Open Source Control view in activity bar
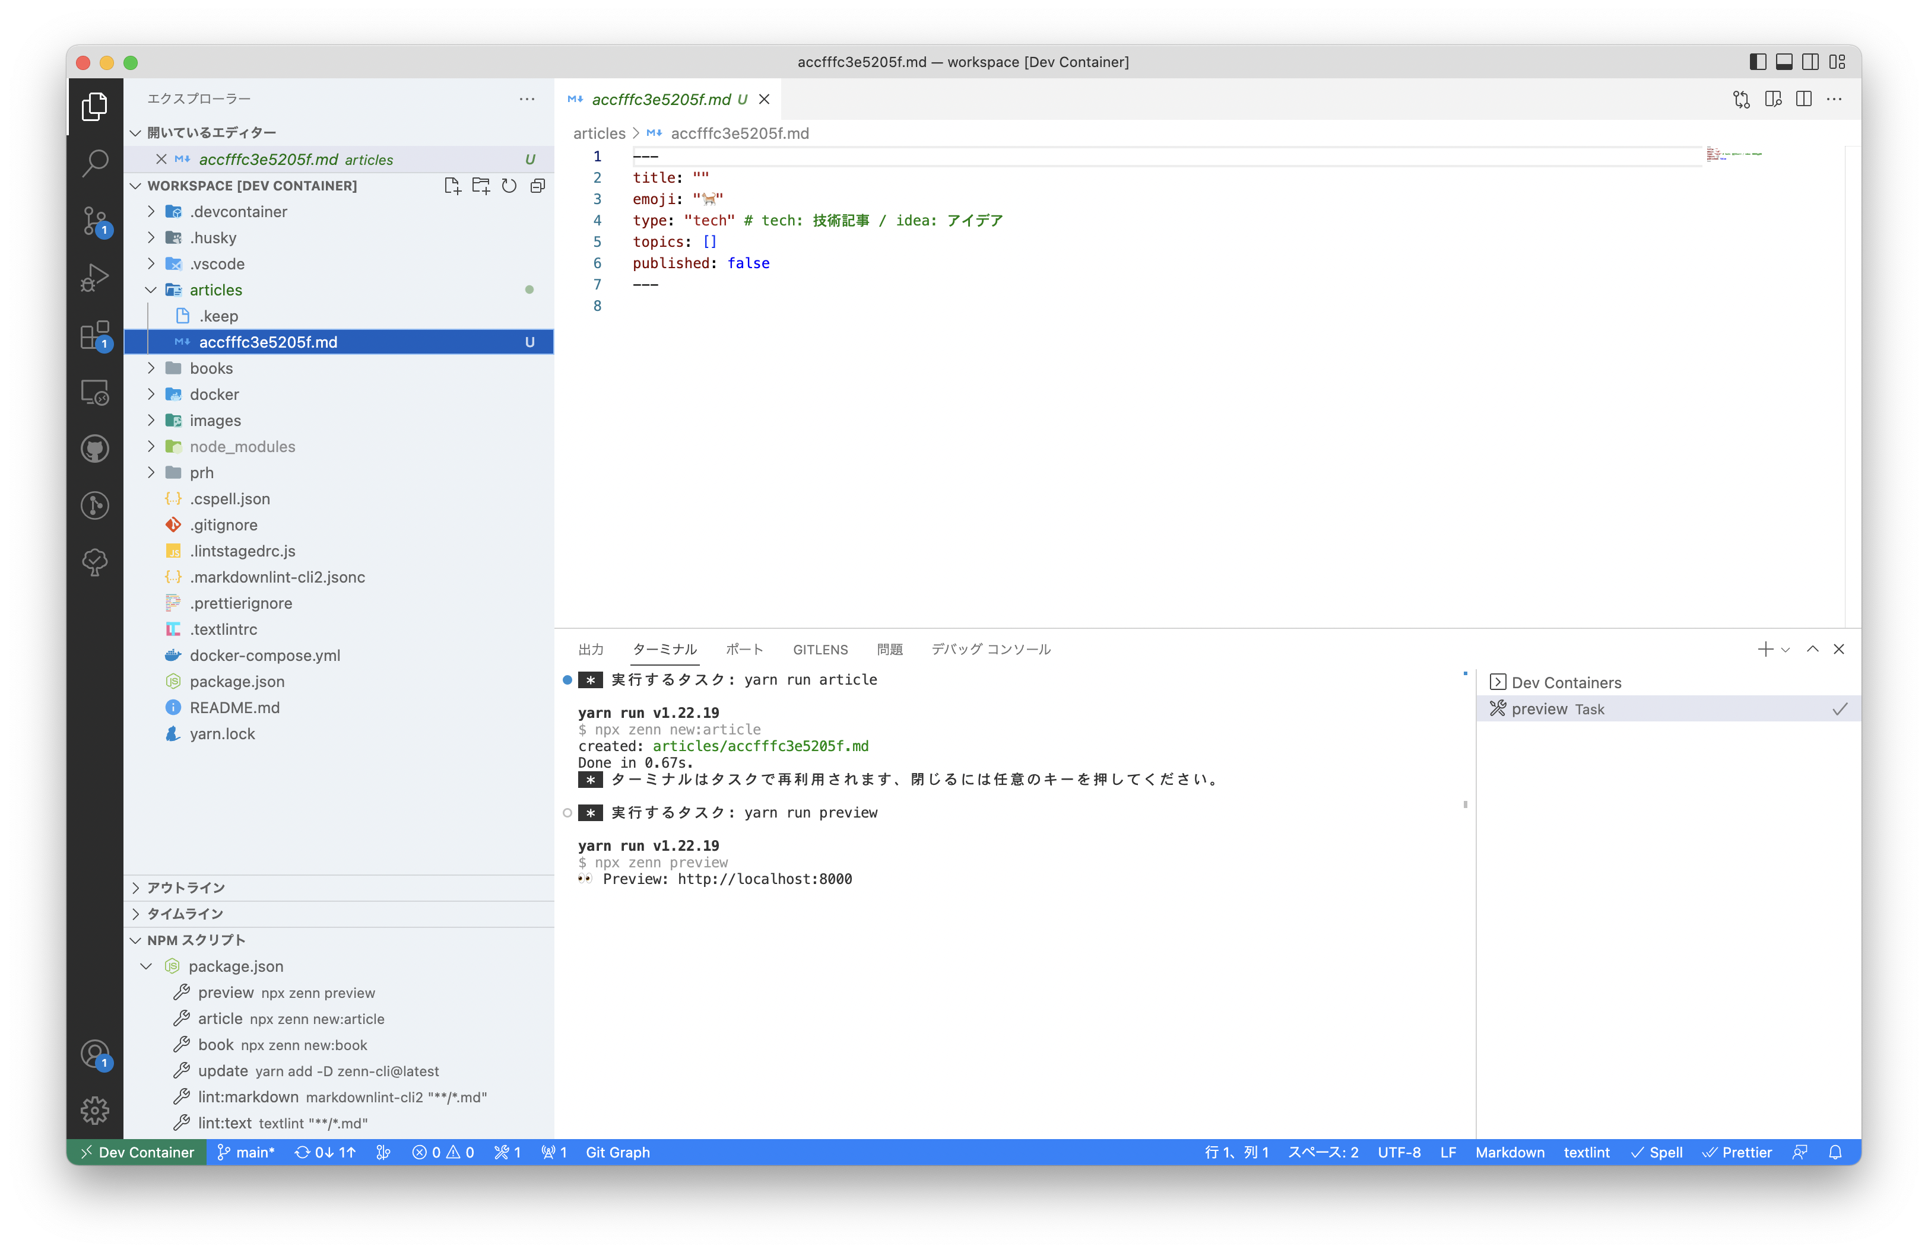1928x1253 pixels. [x=95, y=220]
